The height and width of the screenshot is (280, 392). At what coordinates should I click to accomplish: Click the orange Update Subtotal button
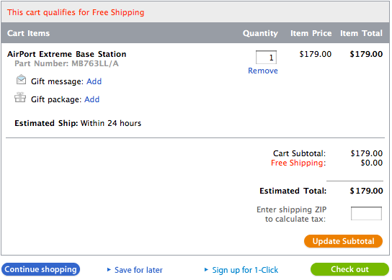click(343, 241)
